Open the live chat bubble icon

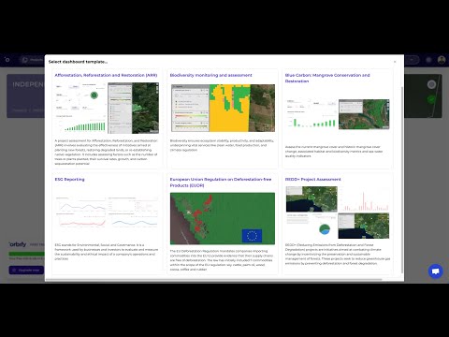click(436, 271)
